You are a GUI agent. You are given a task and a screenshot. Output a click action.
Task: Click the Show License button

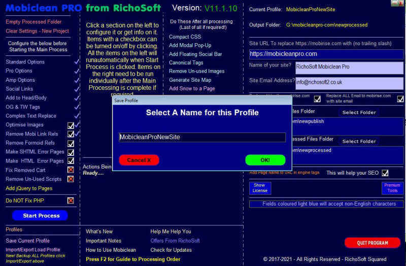[260, 188]
